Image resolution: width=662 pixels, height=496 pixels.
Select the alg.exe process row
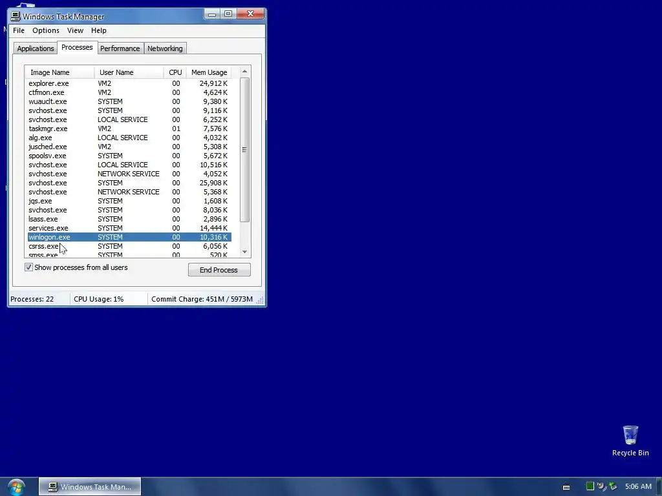129,138
